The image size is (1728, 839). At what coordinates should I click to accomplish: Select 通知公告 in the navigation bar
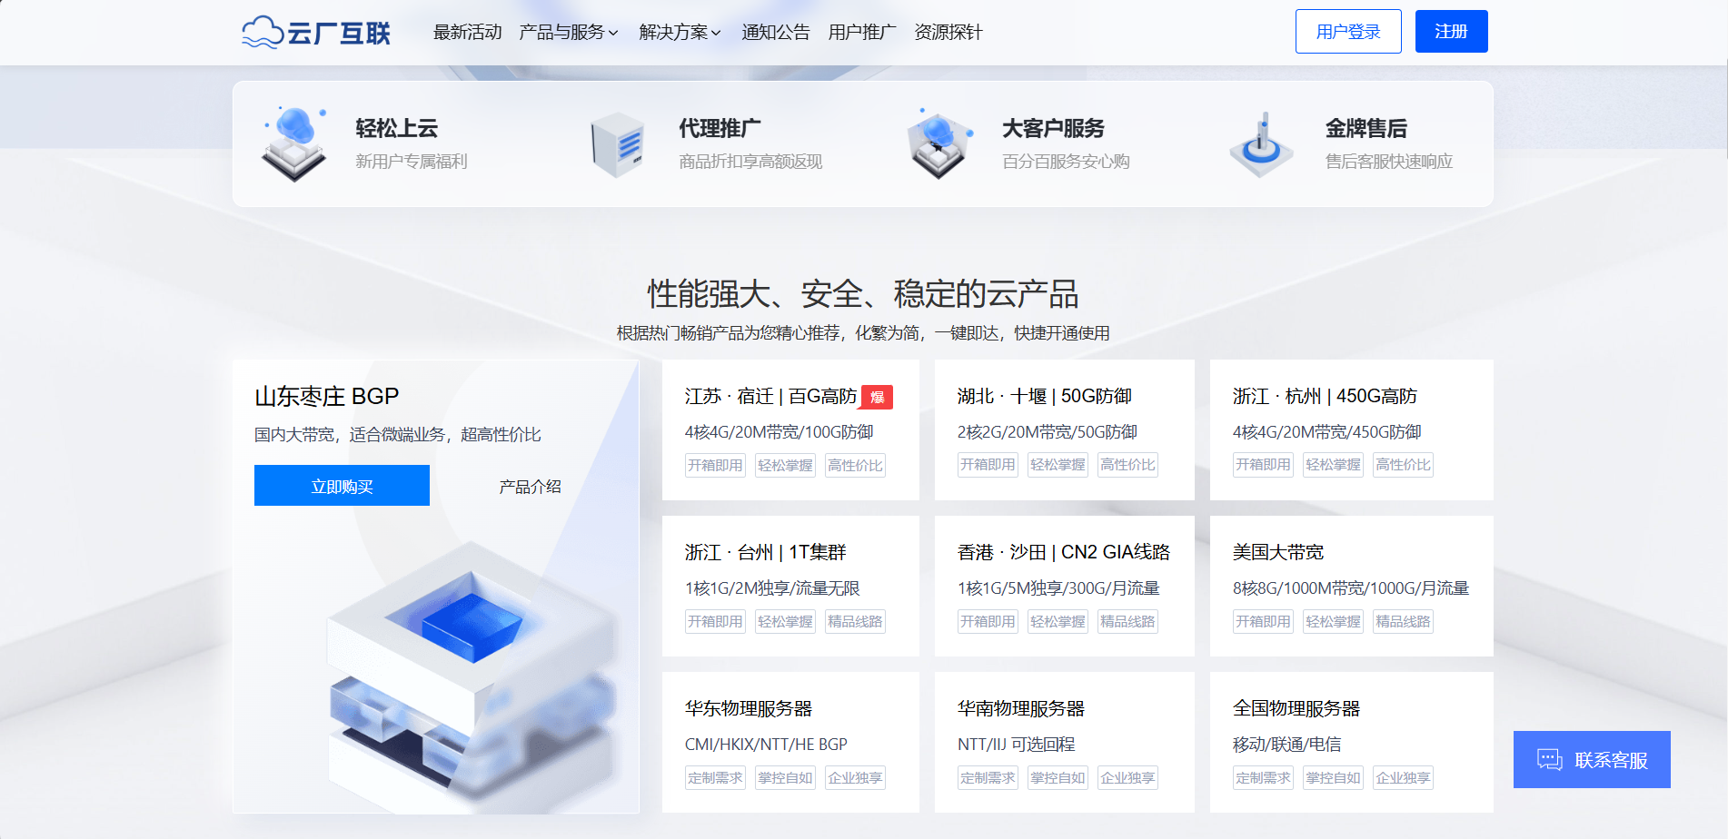click(x=775, y=32)
